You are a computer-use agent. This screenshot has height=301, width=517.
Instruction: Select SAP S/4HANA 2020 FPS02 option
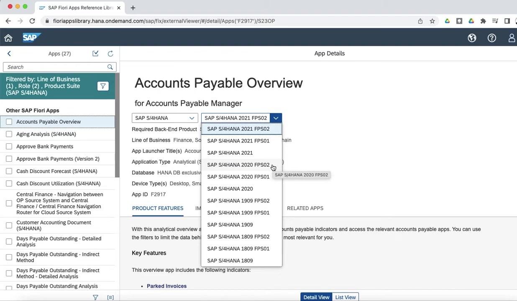(x=242, y=165)
